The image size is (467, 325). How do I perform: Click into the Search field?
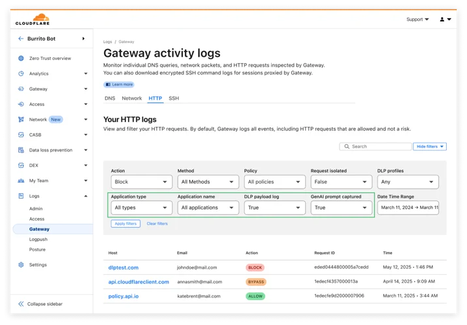[x=376, y=146]
